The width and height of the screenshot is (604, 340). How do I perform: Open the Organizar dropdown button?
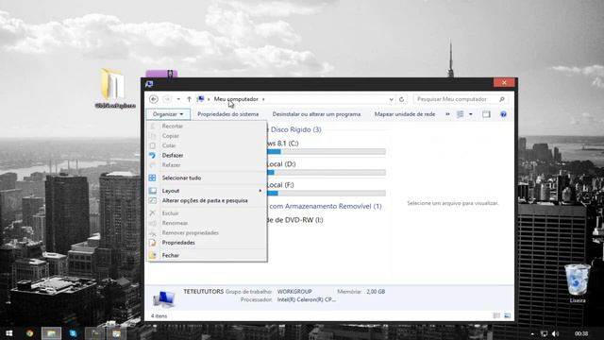coord(168,114)
